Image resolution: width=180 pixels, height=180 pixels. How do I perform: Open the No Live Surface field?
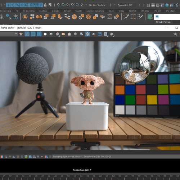click(98, 5)
